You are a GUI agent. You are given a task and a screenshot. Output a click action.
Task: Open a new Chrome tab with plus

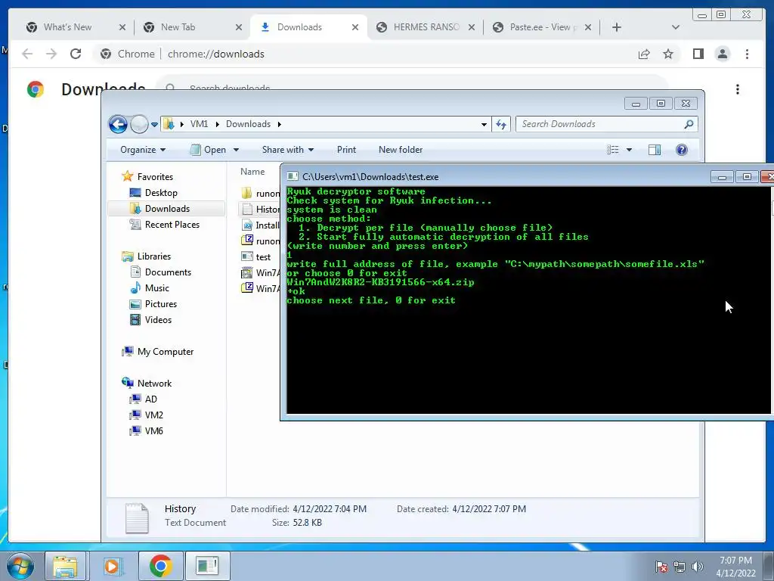click(617, 27)
